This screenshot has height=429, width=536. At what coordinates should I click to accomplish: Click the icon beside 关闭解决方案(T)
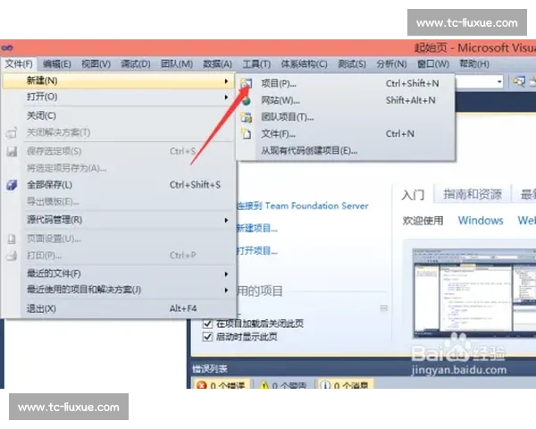(12, 133)
